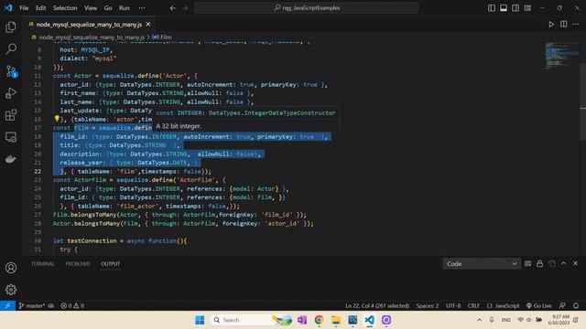This screenshot has height=329, width=586.
Task: Show hidden system tray icons
Action: click(479, 320)
